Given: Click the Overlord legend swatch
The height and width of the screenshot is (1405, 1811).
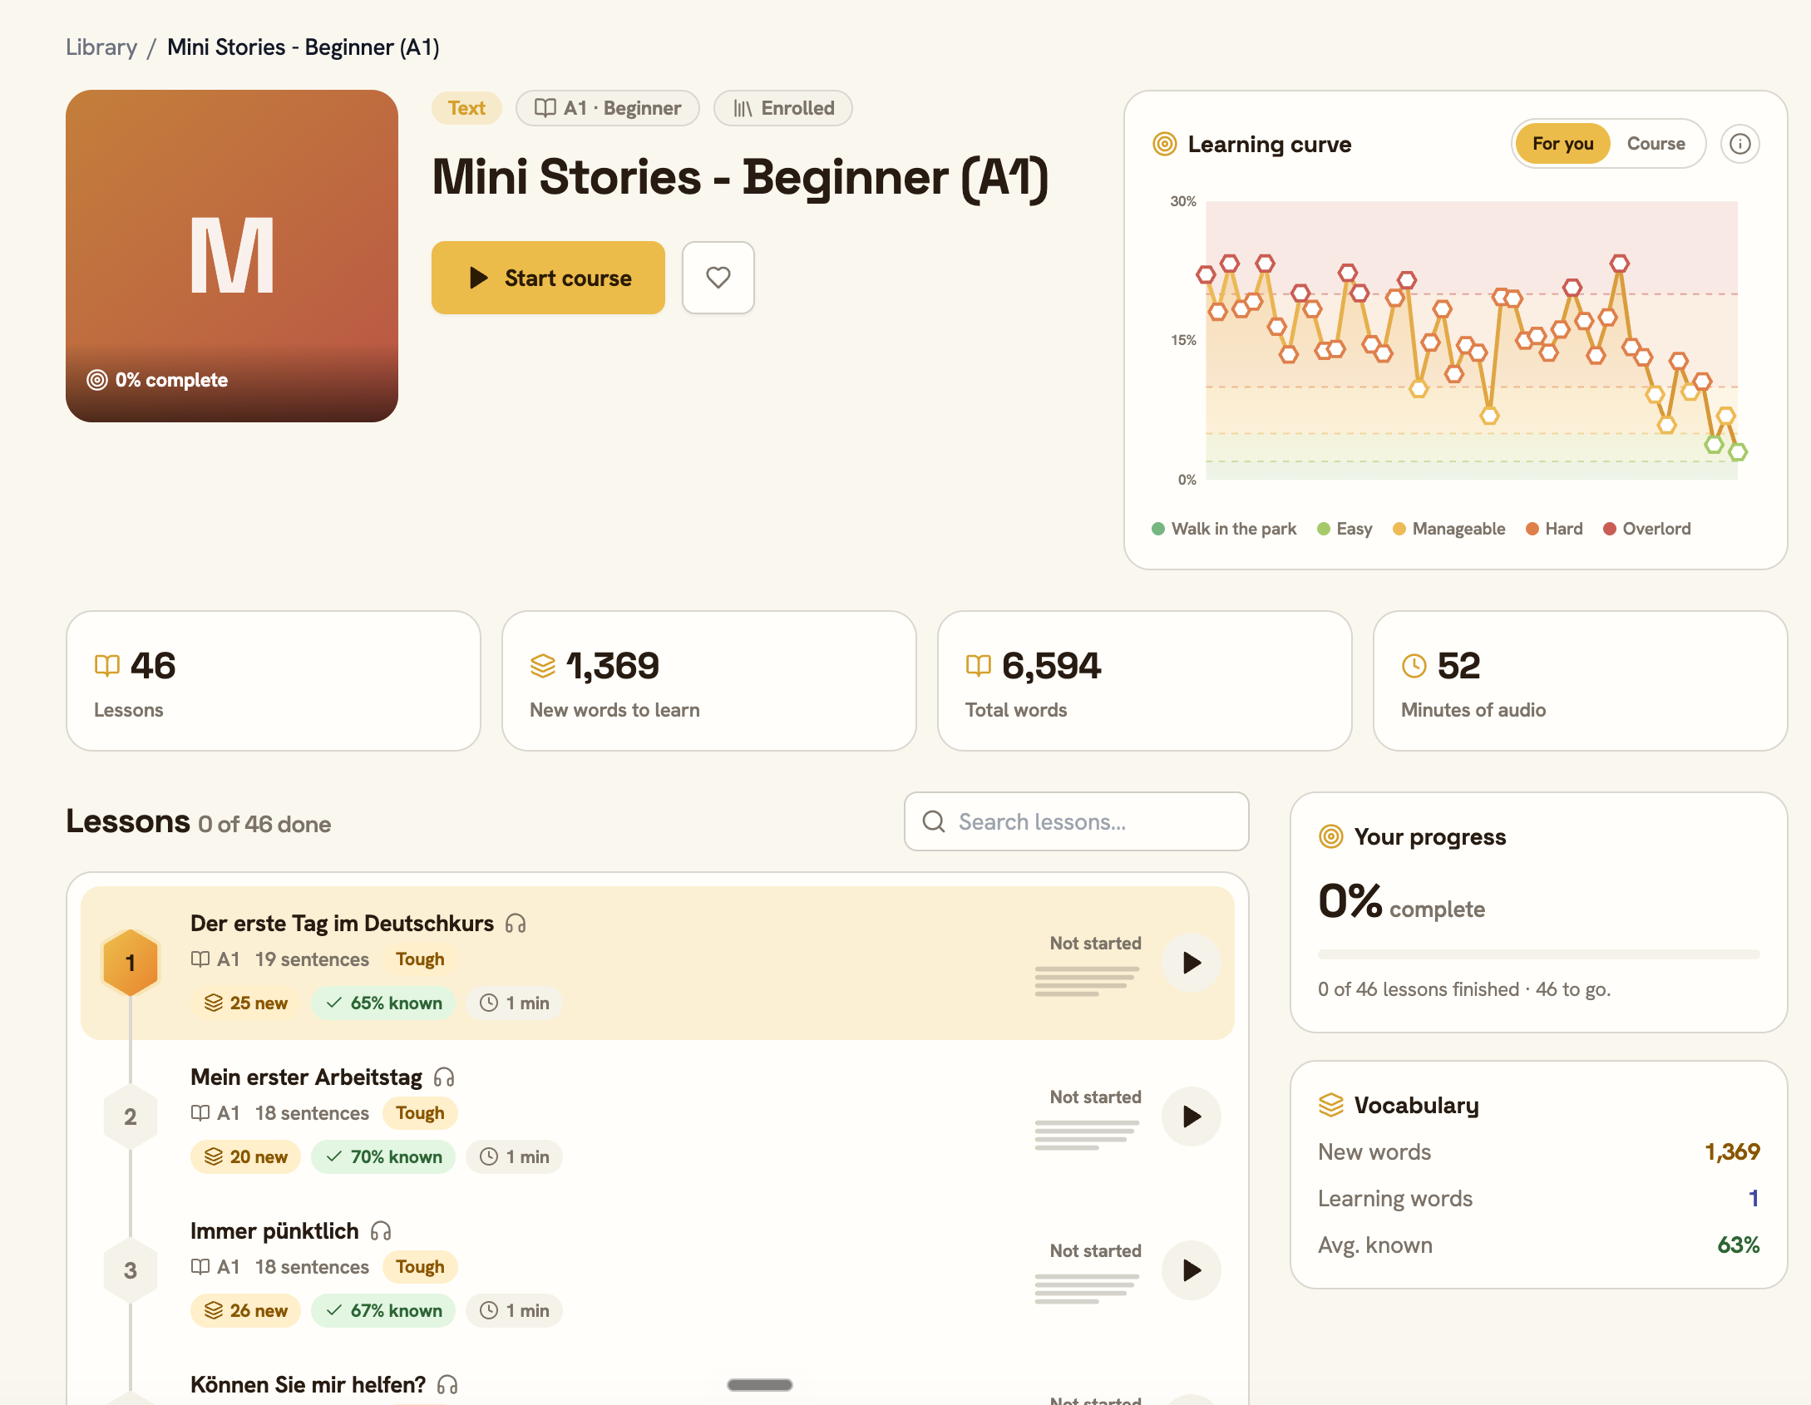Looking at the screenshot, I should (1609, 529).
